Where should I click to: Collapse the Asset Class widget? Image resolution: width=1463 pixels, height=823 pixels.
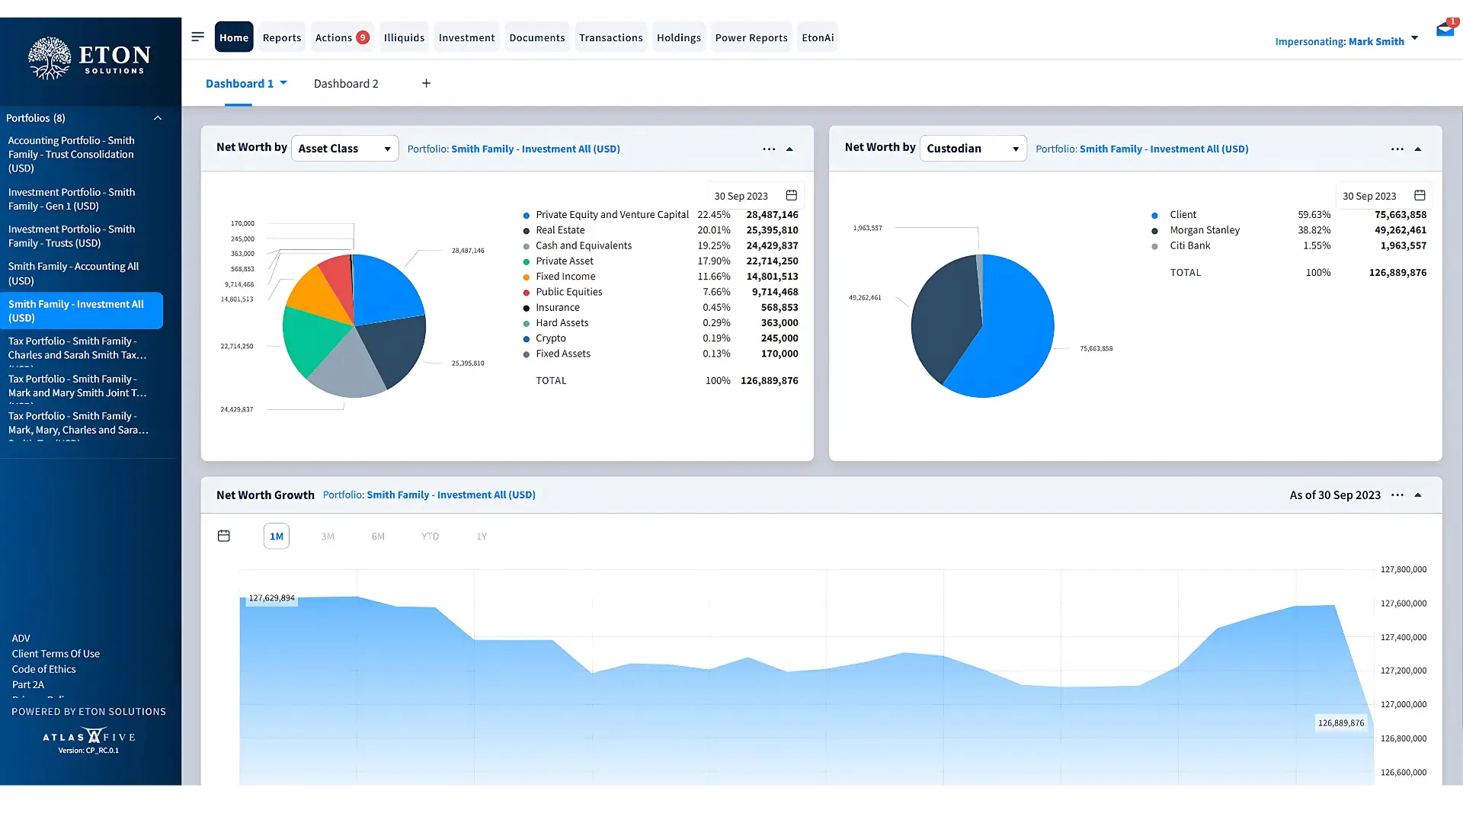(789, 149)
